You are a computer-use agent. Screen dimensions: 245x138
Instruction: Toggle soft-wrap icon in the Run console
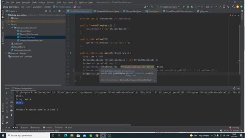point(11,102)
